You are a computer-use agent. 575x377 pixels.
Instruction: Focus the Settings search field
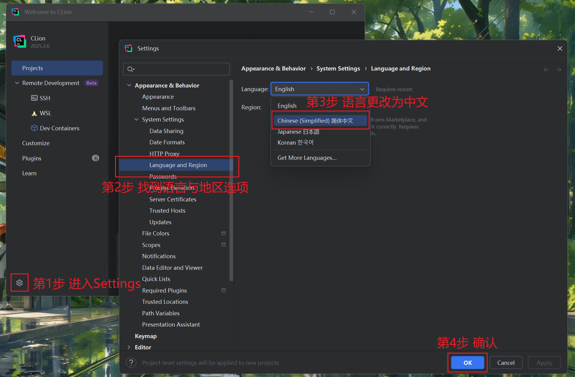click(176, 69)
